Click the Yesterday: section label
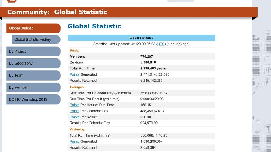271x152 pixels. [77, 130]
